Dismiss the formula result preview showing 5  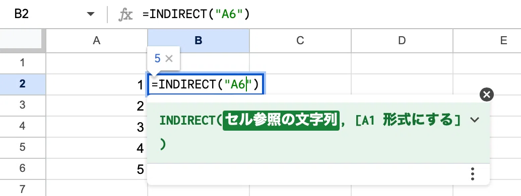169,59
